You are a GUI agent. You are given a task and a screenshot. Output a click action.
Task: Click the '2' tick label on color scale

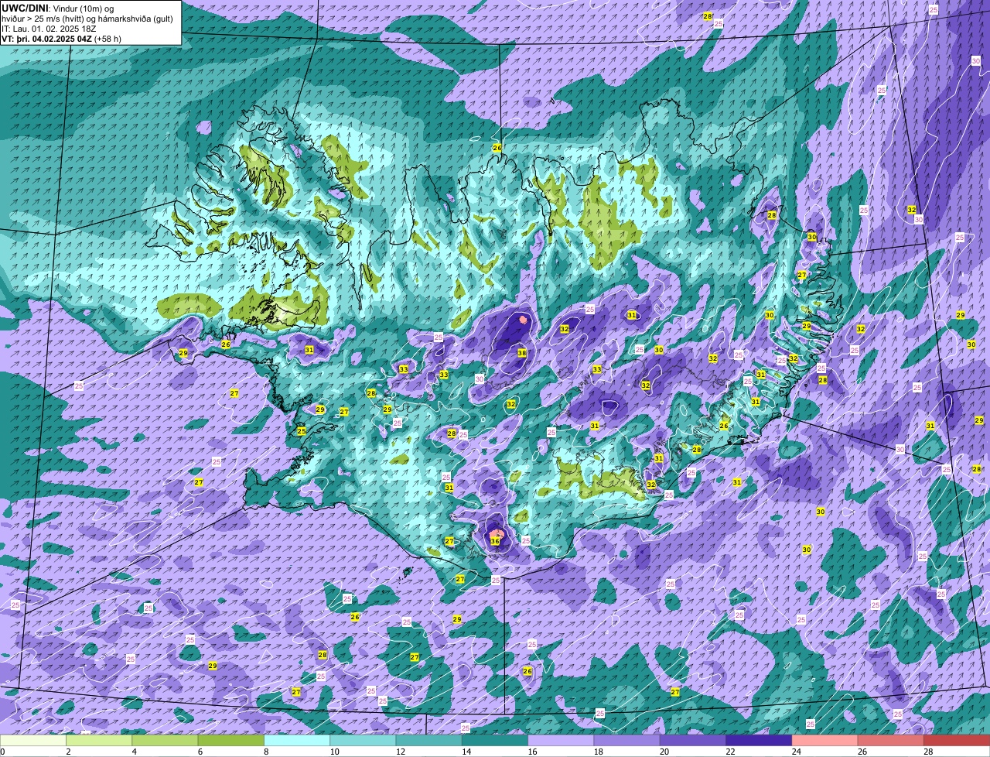click(x=67, y=752)
